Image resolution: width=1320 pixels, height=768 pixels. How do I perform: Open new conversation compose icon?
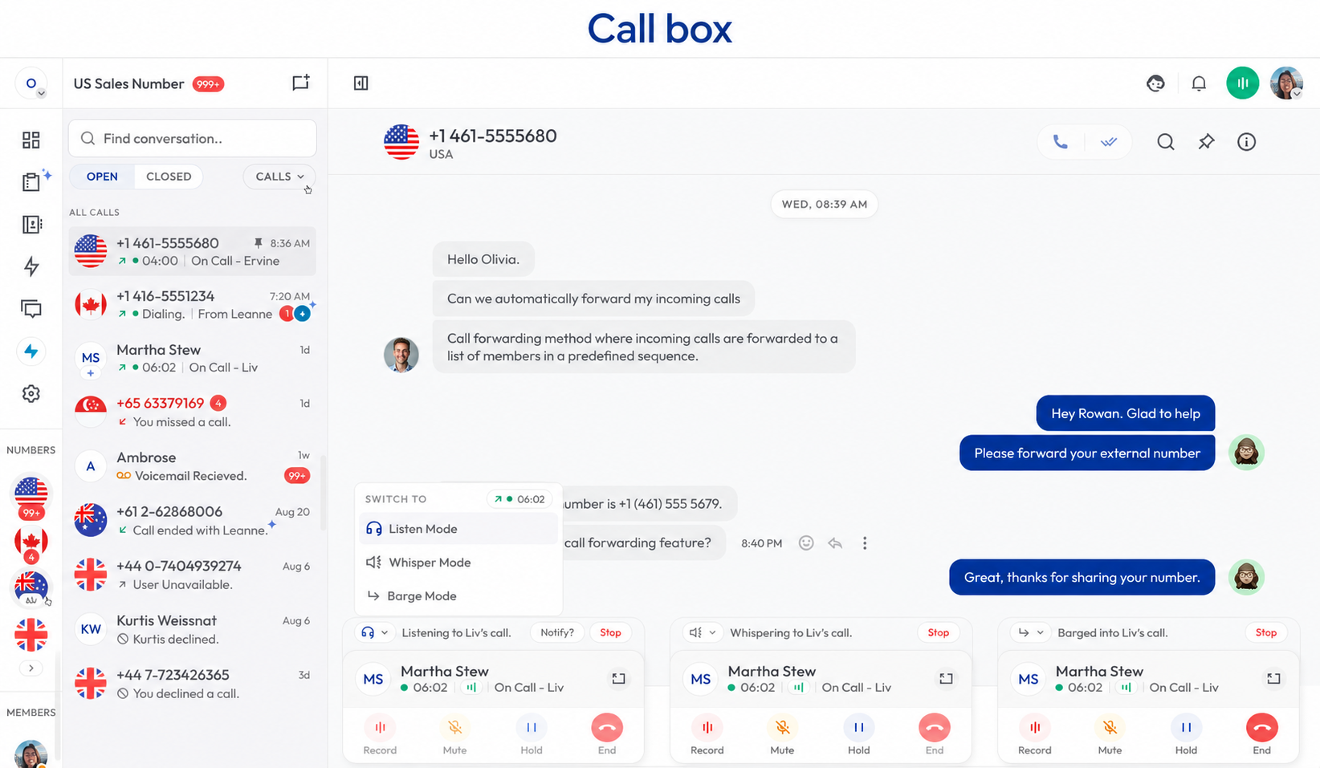point(300,83)
